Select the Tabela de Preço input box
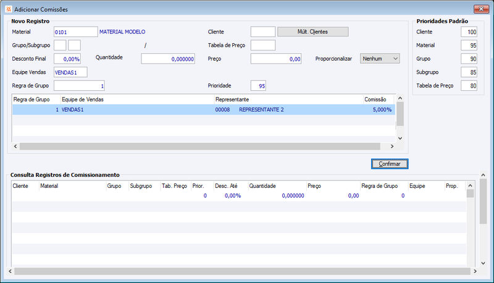This screenshot has height=283, width=494. [x=263, y=45]
